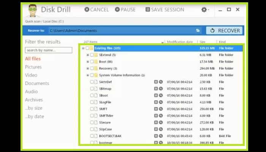Tick the Recovery (3) folder checkbox

[x=92, y=68]
